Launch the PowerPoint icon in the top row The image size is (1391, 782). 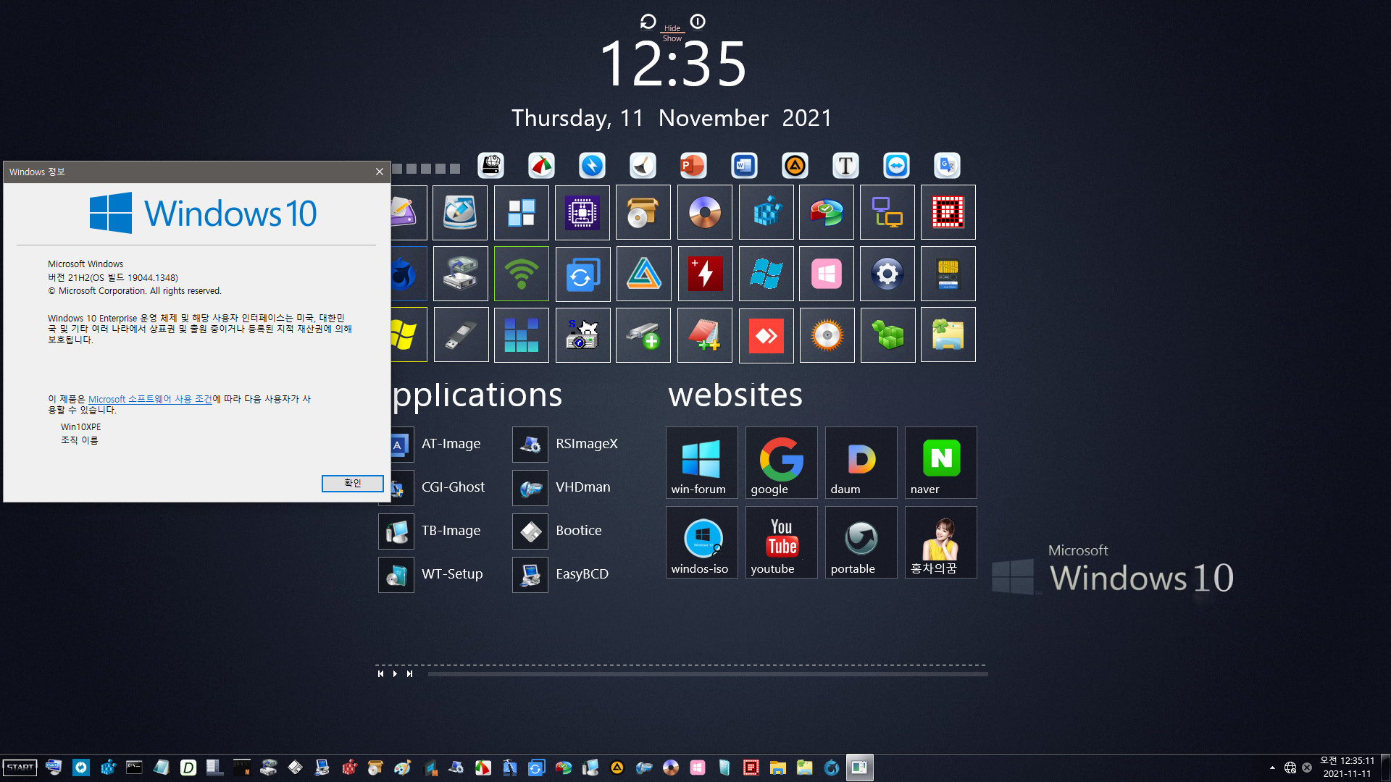pos(693,166)
